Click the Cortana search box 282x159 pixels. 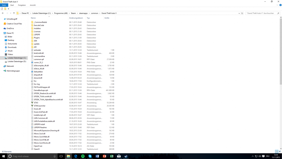[x=32, y=156]
